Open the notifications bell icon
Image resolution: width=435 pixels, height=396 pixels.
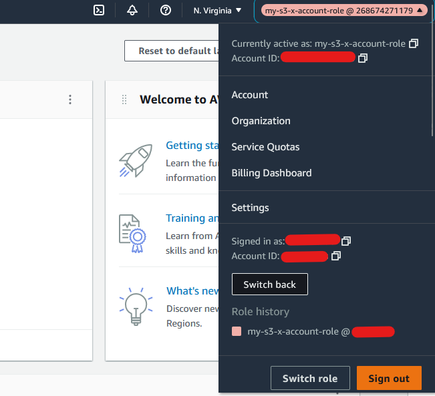[x=132, y=10]
